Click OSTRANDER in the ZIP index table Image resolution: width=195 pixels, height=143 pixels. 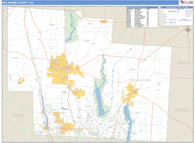click(x=139, y=19)
